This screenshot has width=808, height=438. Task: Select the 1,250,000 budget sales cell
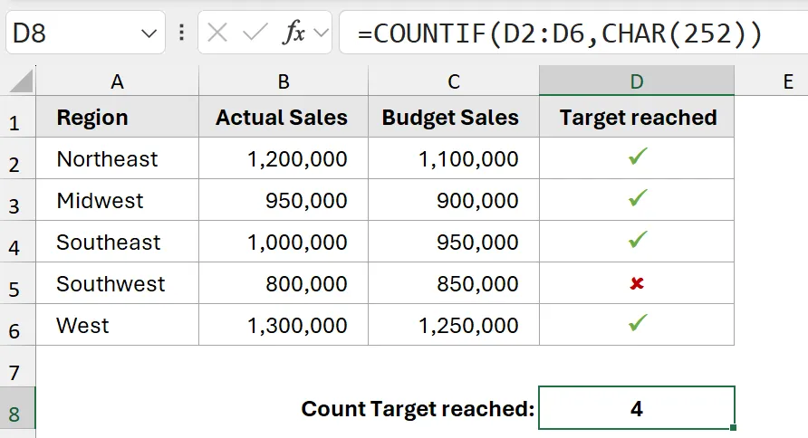(454, 325)
